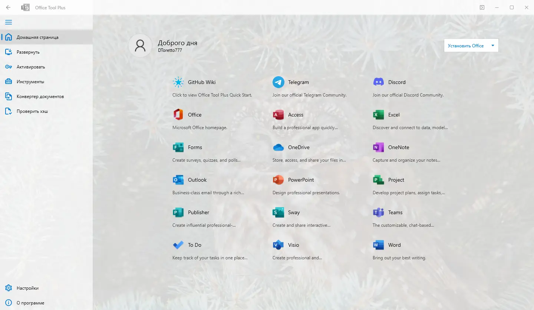Open Настройки label in the sidebar
534x310 pixels.
pos(27,288)
